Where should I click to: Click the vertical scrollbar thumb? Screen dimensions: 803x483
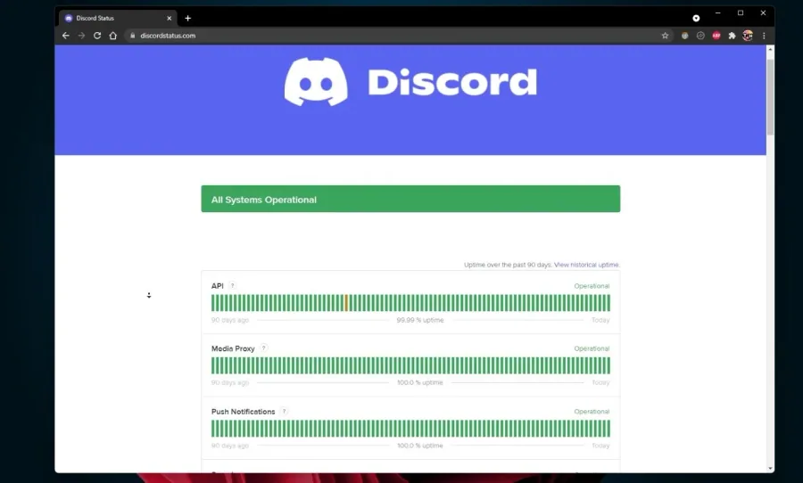[x=770, y=97]
